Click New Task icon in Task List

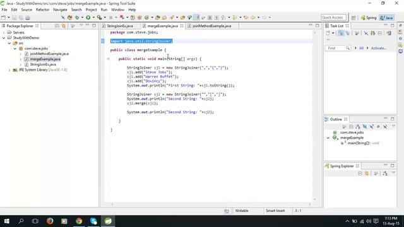[x=328, y=33]
